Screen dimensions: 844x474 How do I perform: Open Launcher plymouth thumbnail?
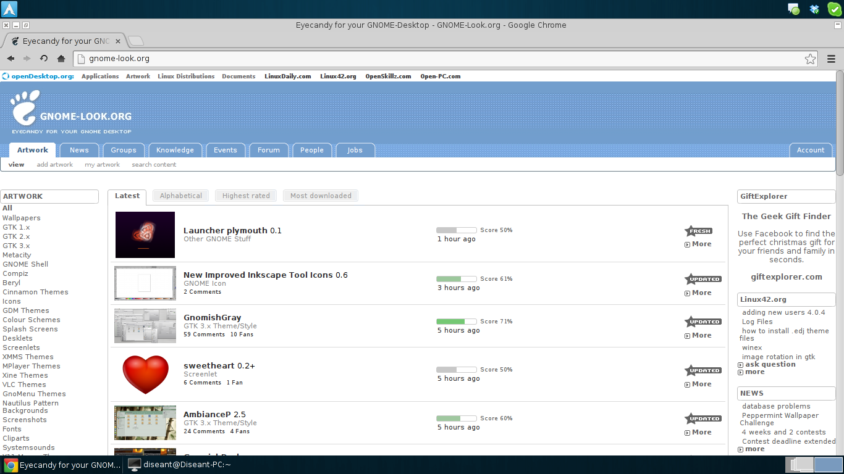(x=145, y=235)
